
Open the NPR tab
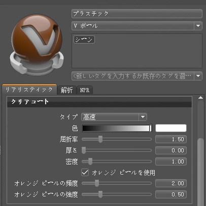click(85, 90)
